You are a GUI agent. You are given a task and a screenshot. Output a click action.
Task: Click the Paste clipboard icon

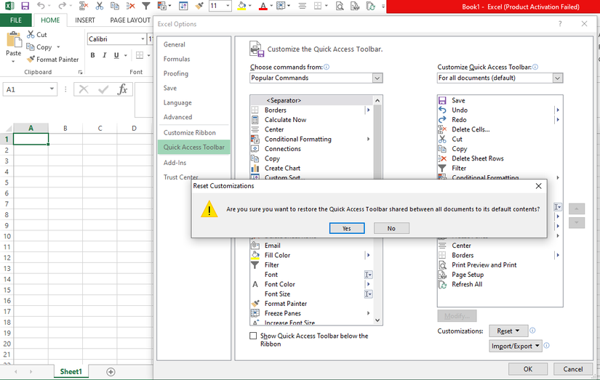click(13, 44)
